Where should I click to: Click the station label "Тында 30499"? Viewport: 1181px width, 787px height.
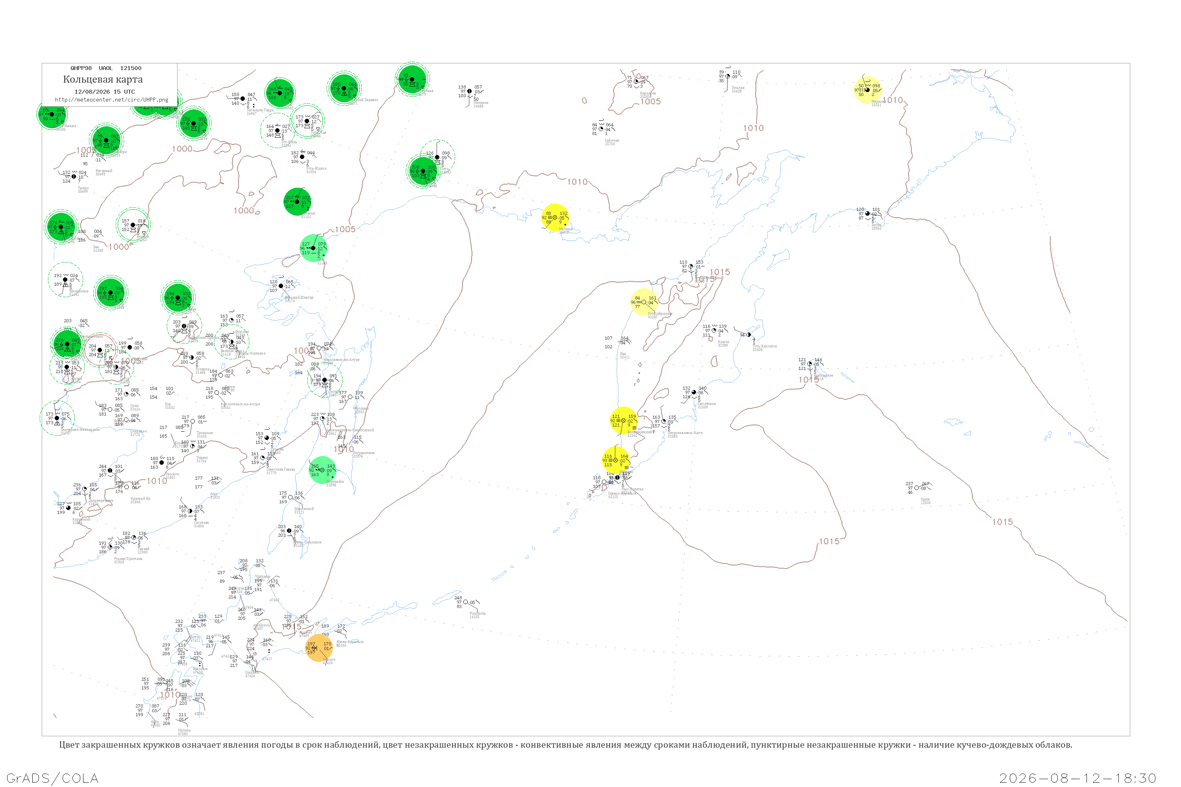click(x=83, y=190)
